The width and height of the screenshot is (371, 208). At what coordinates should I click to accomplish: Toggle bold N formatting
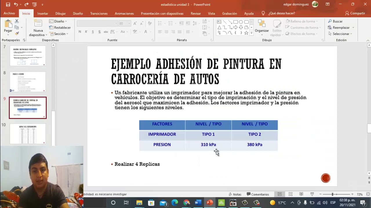tap(80, 32)
